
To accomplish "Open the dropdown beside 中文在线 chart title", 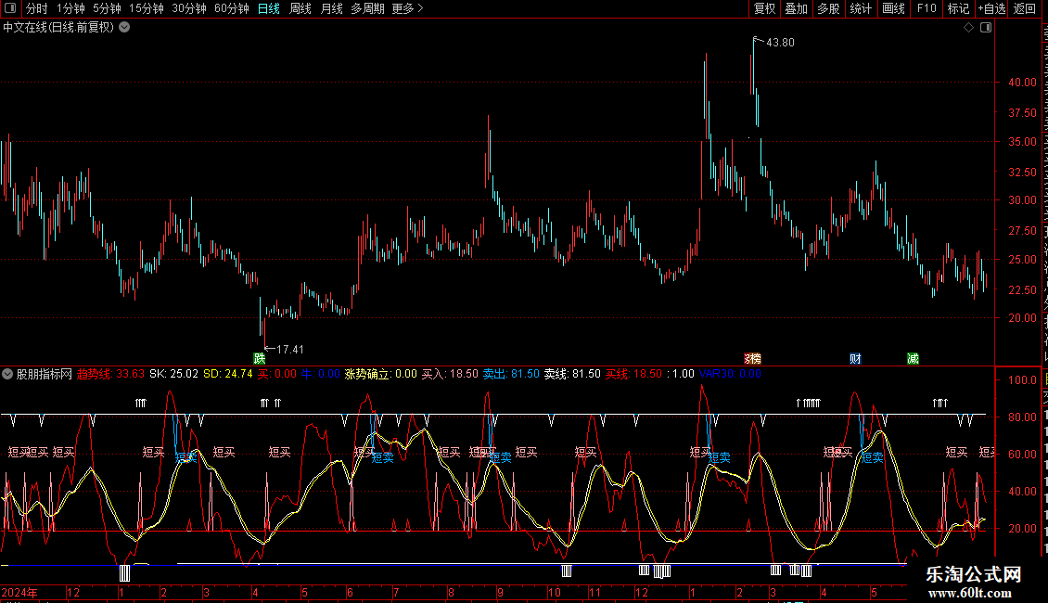I will [124, 28].
